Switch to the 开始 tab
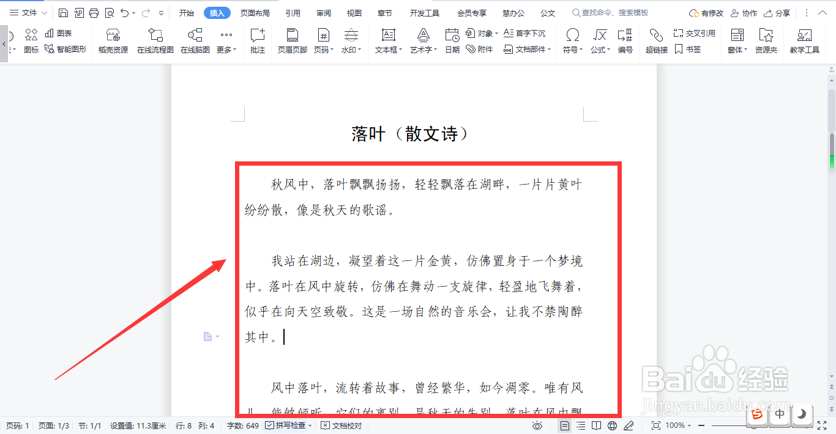The image size is (836, 434). tap(187, 13)
